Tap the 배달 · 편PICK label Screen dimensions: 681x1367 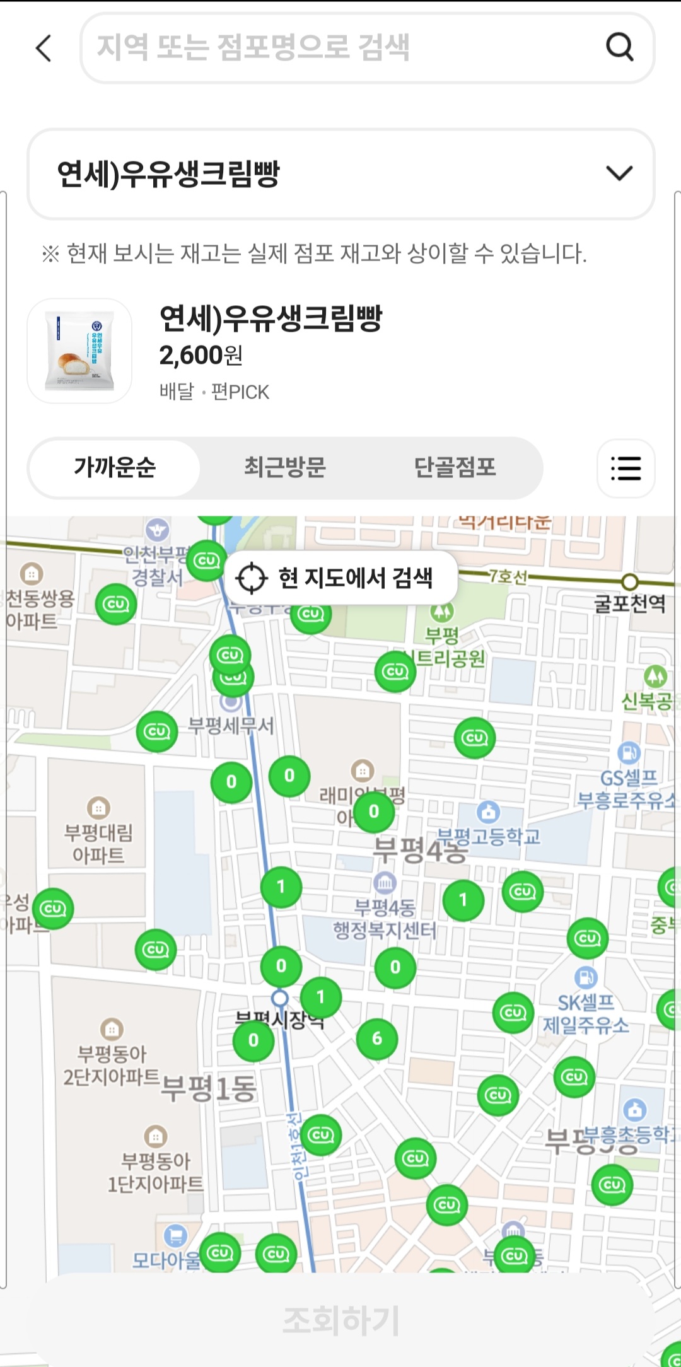click(214, 392)
